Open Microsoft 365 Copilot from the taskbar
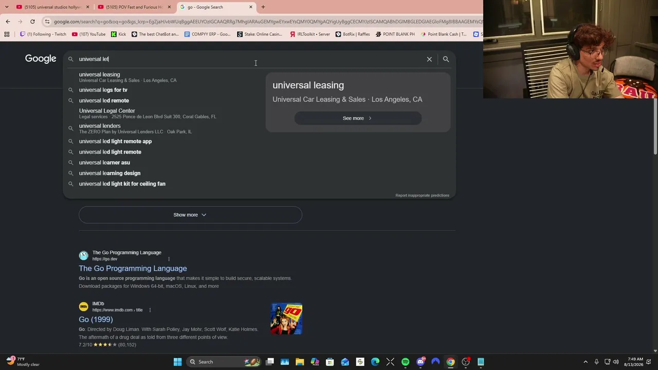This screenshot has width=658, height=370. (x=315, y=362)
